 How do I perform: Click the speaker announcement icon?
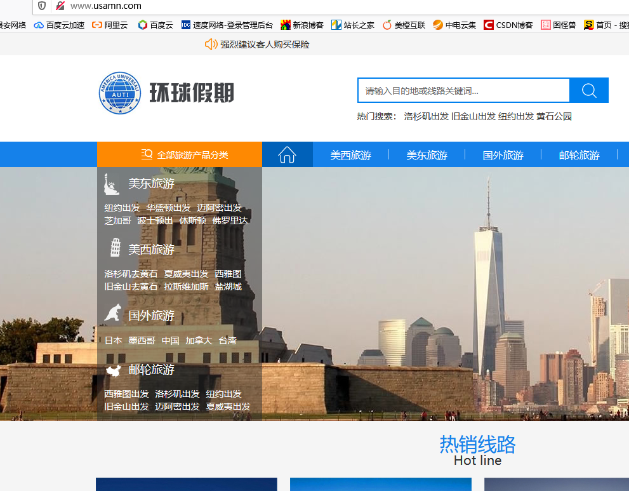point(211,44)
